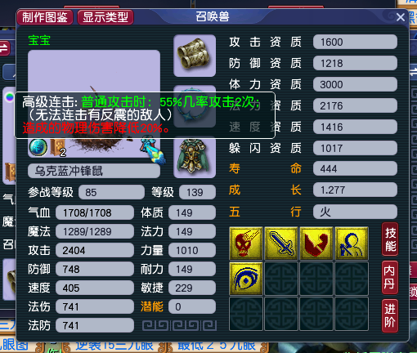Click the blue eye skill icon
This screenshot has height=353, width=417.
tap(246, 279)
